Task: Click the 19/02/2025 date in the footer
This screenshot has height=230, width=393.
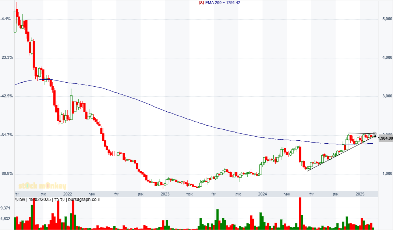Action: (x=40, y=200)
